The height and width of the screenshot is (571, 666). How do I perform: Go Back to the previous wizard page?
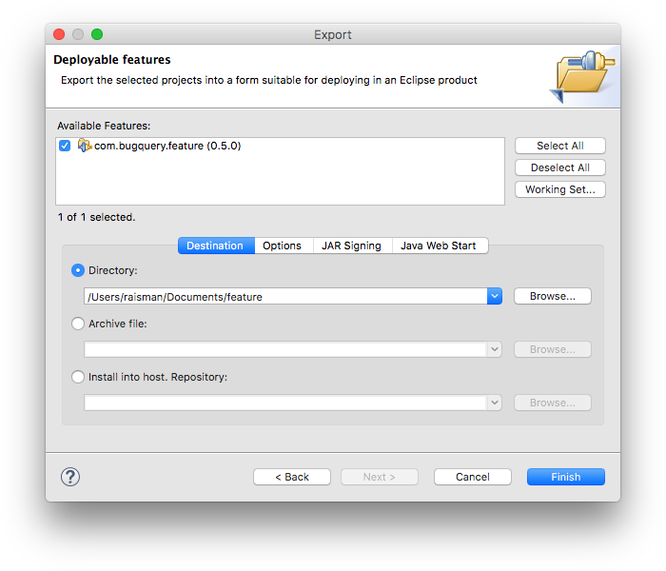coord(292,477)
